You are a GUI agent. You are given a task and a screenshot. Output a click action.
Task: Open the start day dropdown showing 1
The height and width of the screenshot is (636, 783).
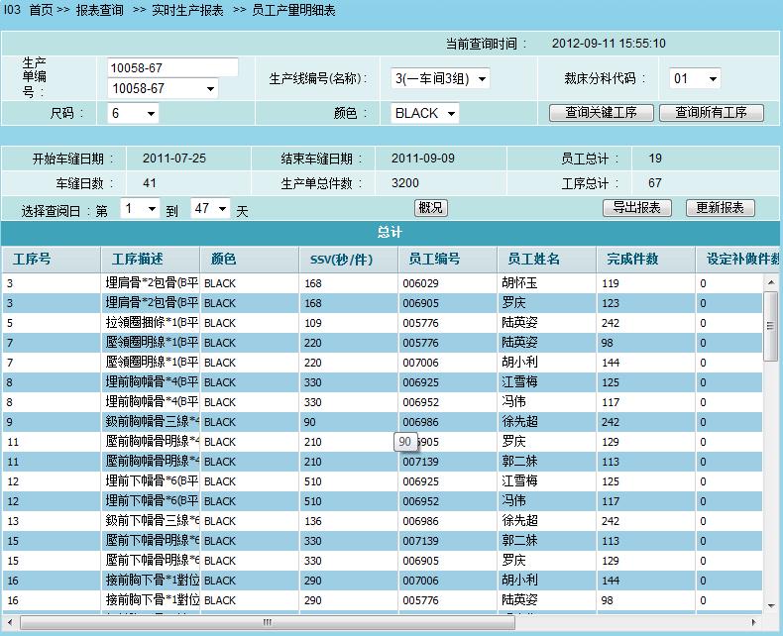[x=139, y=209]
